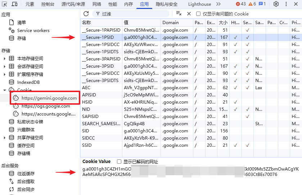
Task: Select 缓存空间 item
Action: pos(26,145)
